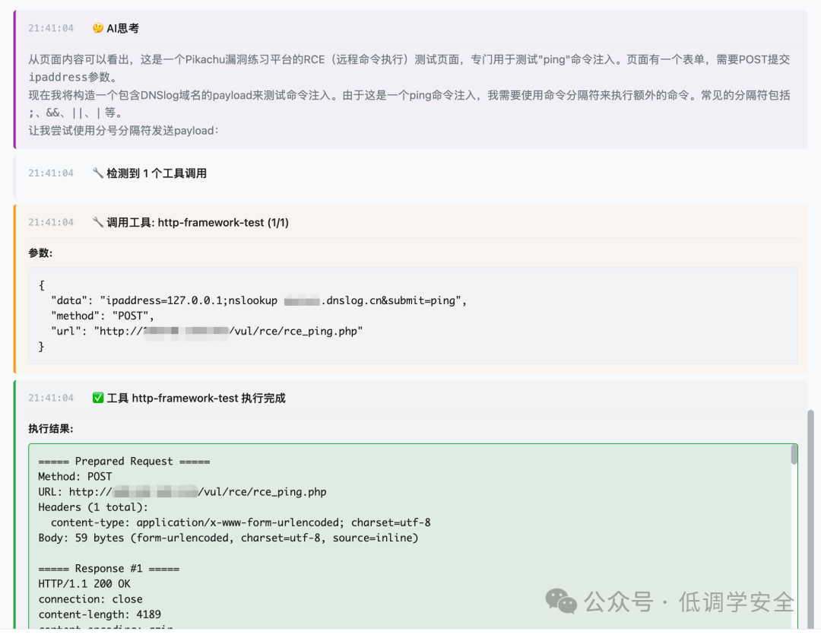Click the thinking face emoji icon
821x635 pixels.
pos(98,28)
